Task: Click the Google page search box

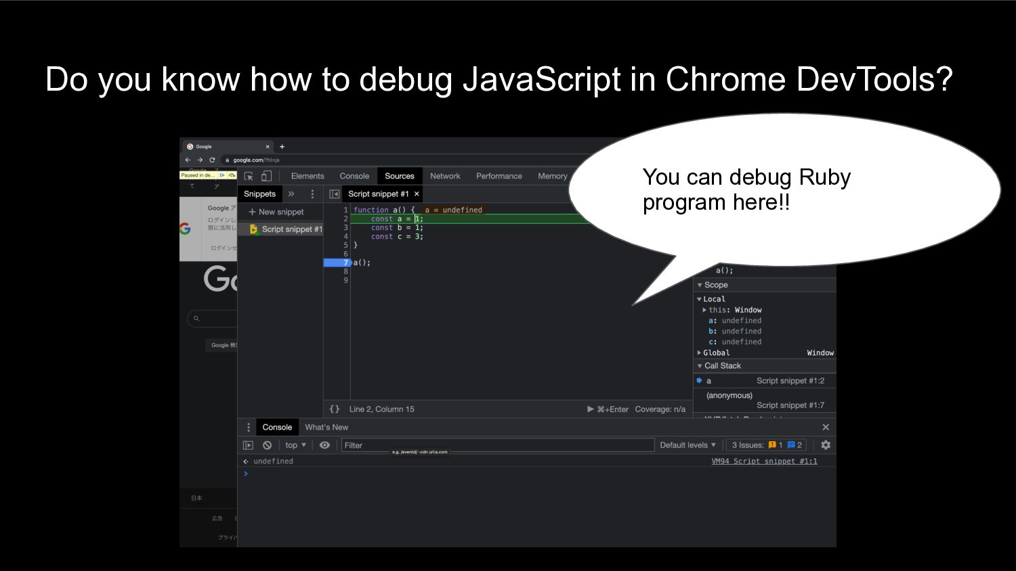Action: click(212, 319)
